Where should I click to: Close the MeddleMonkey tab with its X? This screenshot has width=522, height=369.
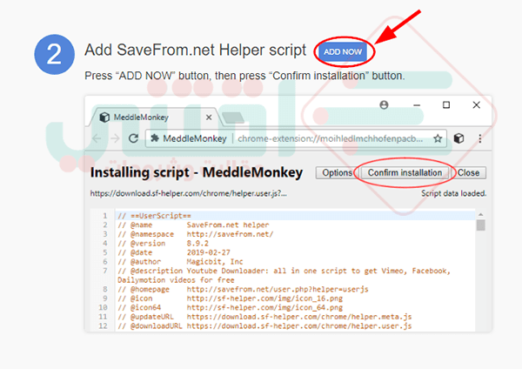(x=209, y=117)
